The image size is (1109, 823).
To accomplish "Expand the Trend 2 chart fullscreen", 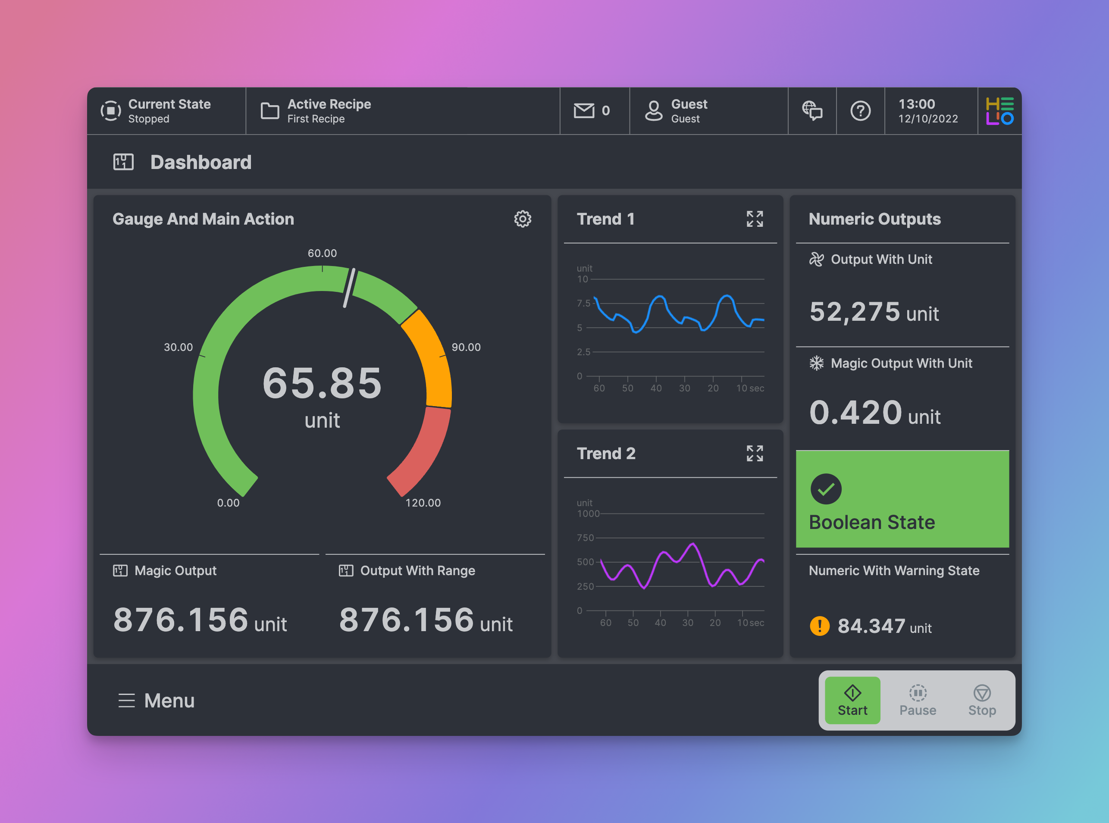I will point(754,454).
